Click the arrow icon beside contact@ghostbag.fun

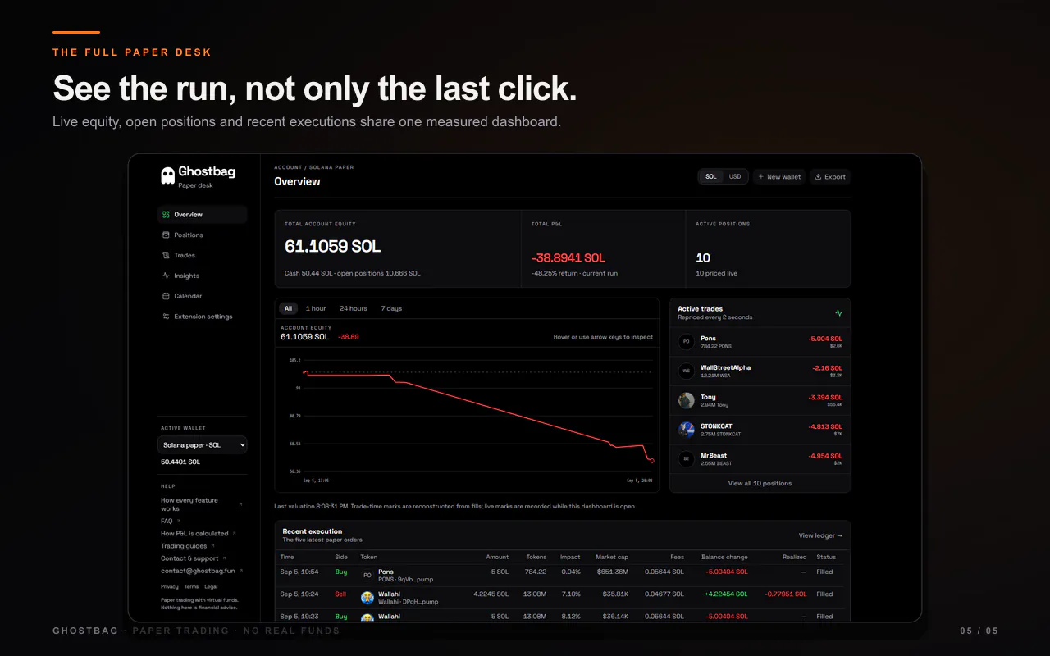tap(240, 571)
